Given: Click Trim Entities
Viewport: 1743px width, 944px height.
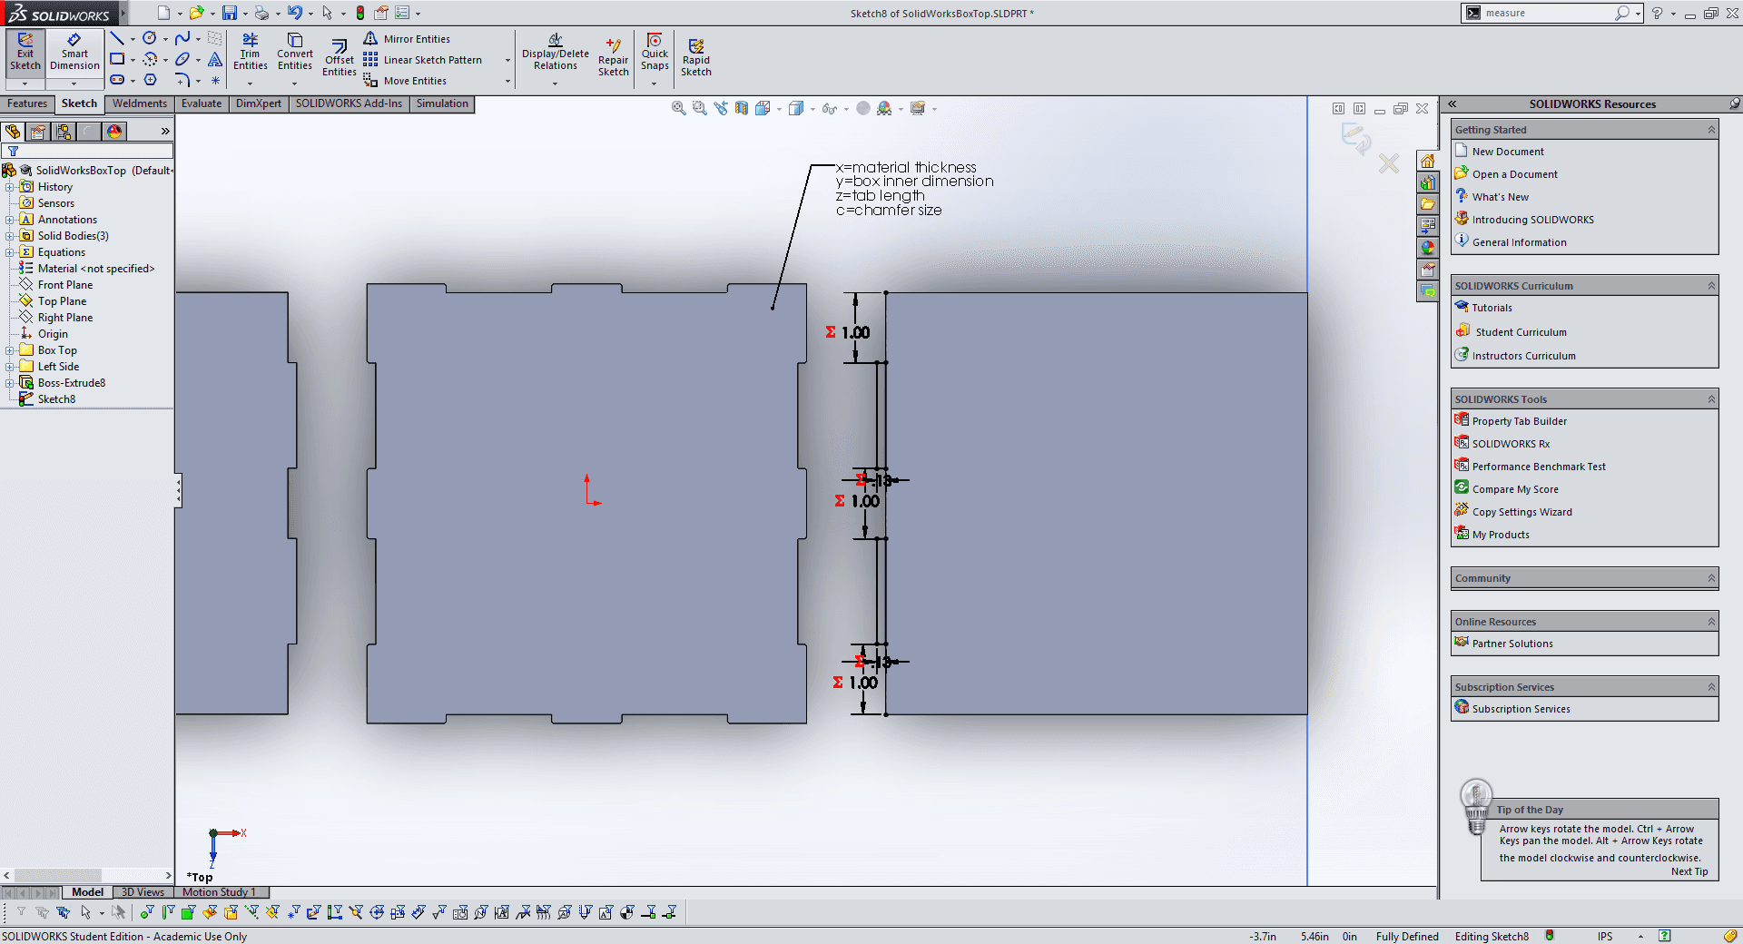Looking at the screenshot, I should pos(250,52).
